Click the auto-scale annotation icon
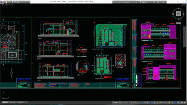Image resolution: width=187 pixels, height=105 pixels. pyautogui.click(x=155, y=103)
